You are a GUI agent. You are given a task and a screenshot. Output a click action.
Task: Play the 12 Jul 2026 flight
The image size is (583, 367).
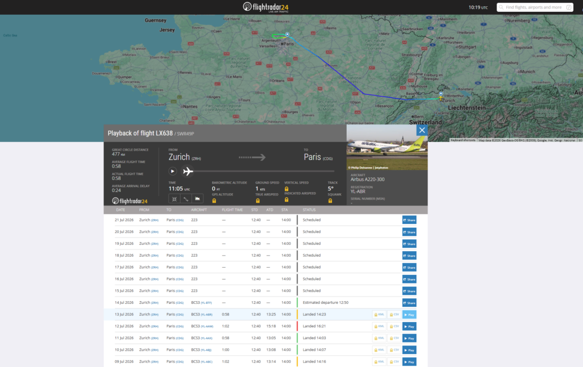click(x=409, y=327)
